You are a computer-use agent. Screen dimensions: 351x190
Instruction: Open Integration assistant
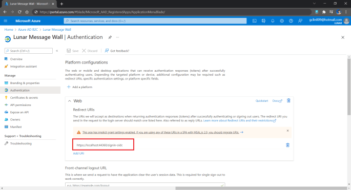pos(23,67)
